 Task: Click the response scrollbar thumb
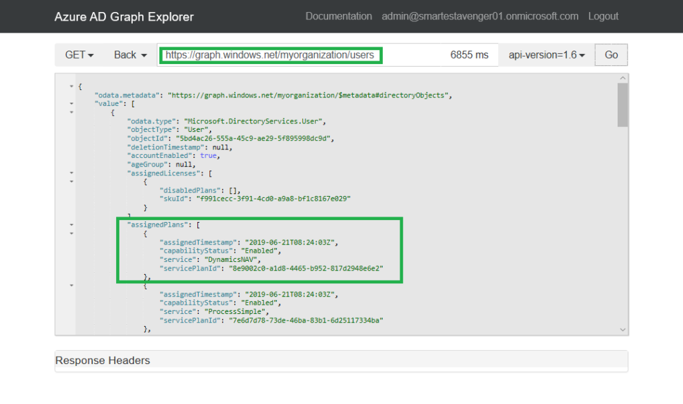[622, 105]
